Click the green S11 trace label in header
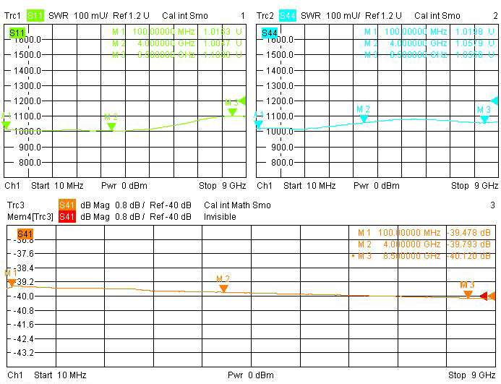Image resolution: width=501 pixels, height=384 pixels. pyautogui.click(x=35, y=15)
